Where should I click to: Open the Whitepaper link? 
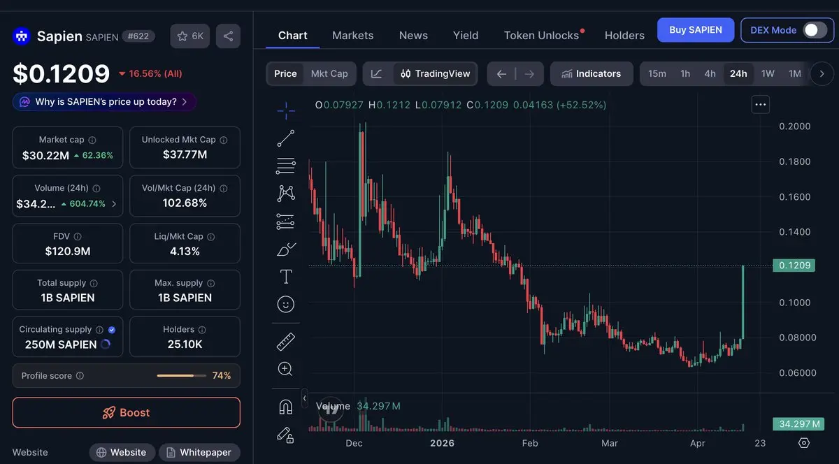[199, 452]
